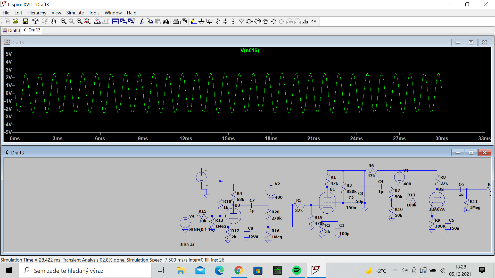Show hidden system tray icons
The width and height of the screenshot is (495, 278).
coord(395,270)
